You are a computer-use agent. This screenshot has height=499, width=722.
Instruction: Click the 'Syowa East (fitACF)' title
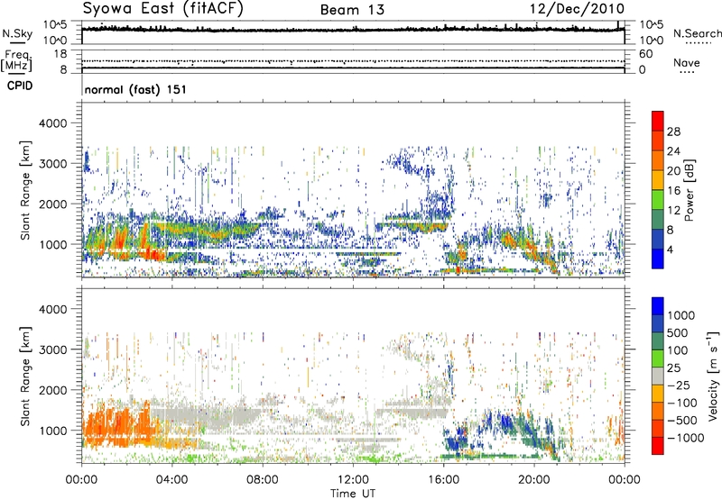click(x=163, y=8)
